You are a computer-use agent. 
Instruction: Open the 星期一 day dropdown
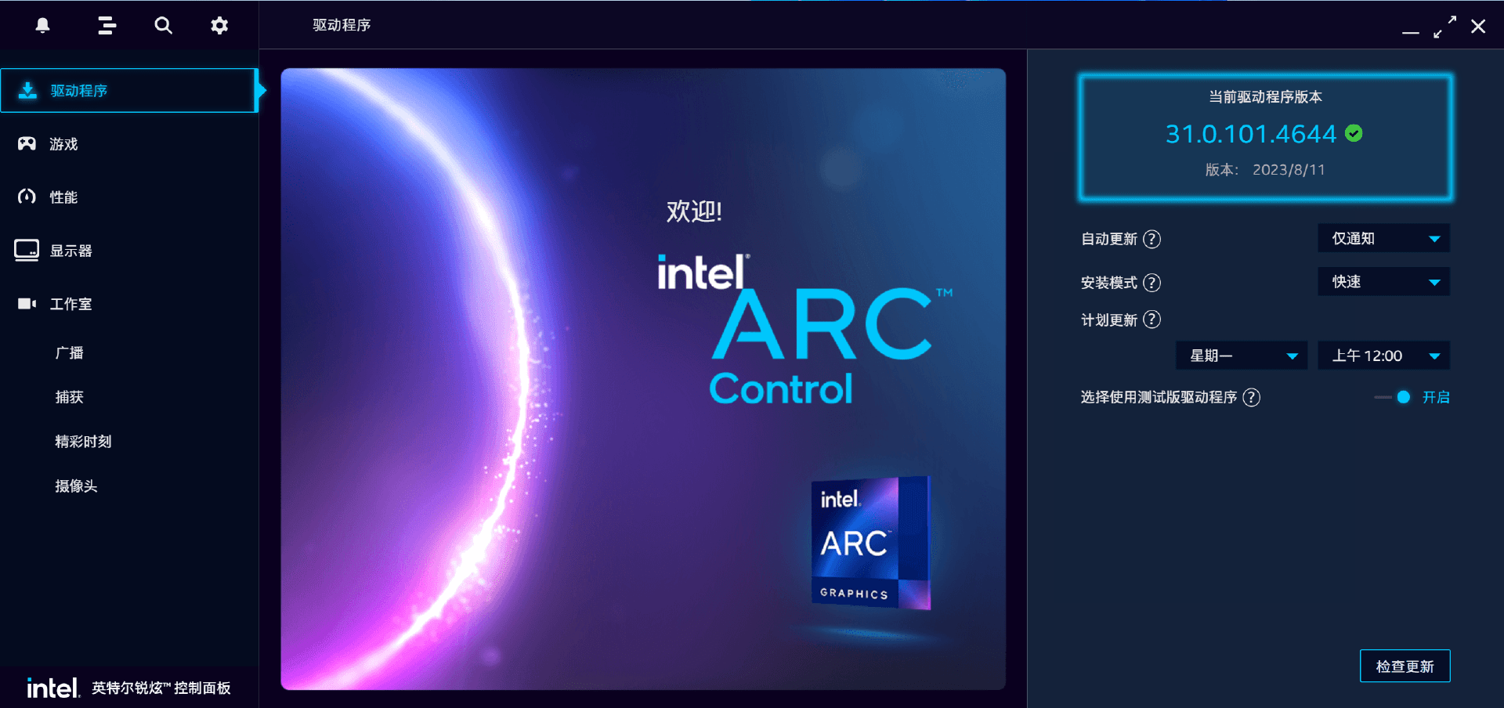(x=1242, y=356)
